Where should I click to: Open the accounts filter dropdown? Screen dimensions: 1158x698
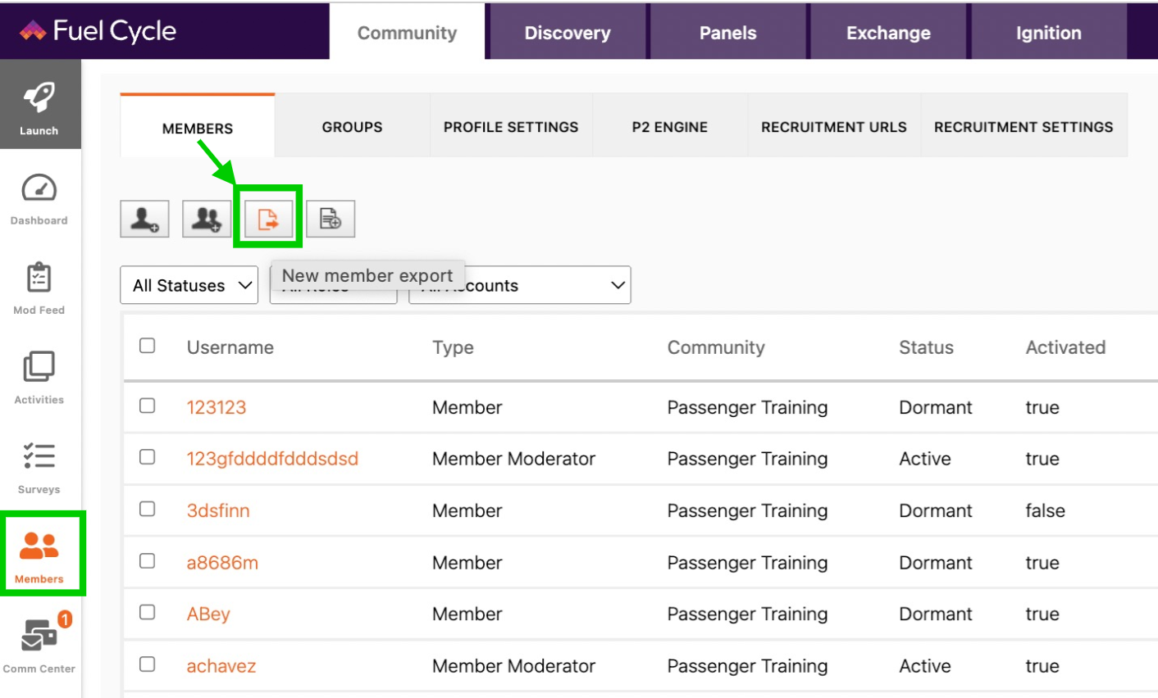tap(520, 285)
